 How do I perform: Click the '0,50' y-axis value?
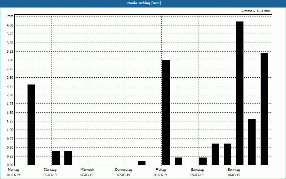click(x=10, y=147)
